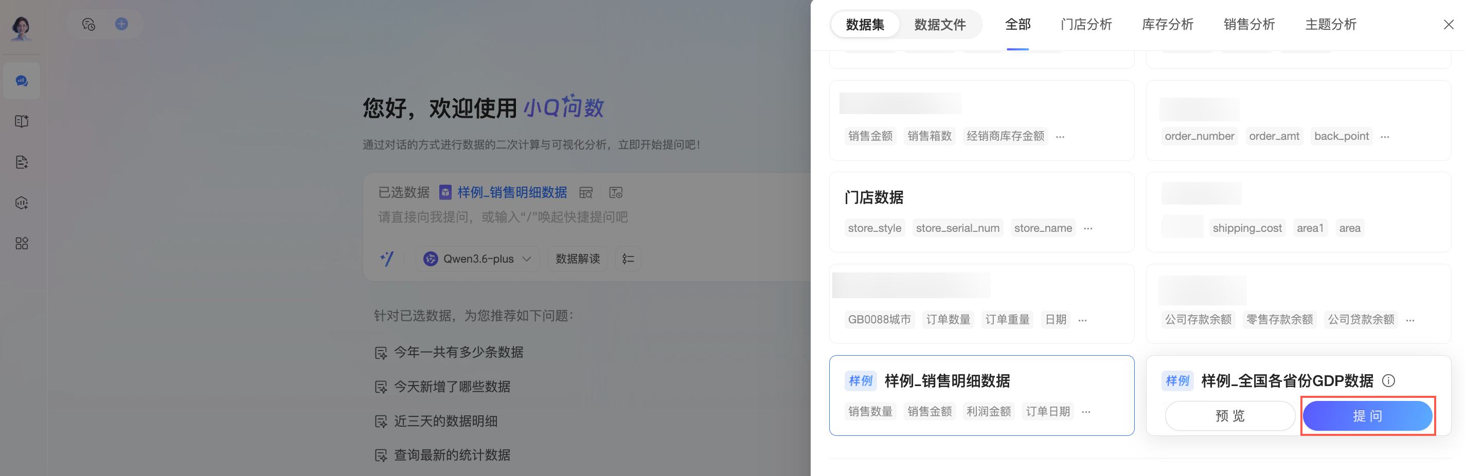Expand more fields after 公司贷款余额
Screen dimensions: 1465x476
pos(1410,320)
